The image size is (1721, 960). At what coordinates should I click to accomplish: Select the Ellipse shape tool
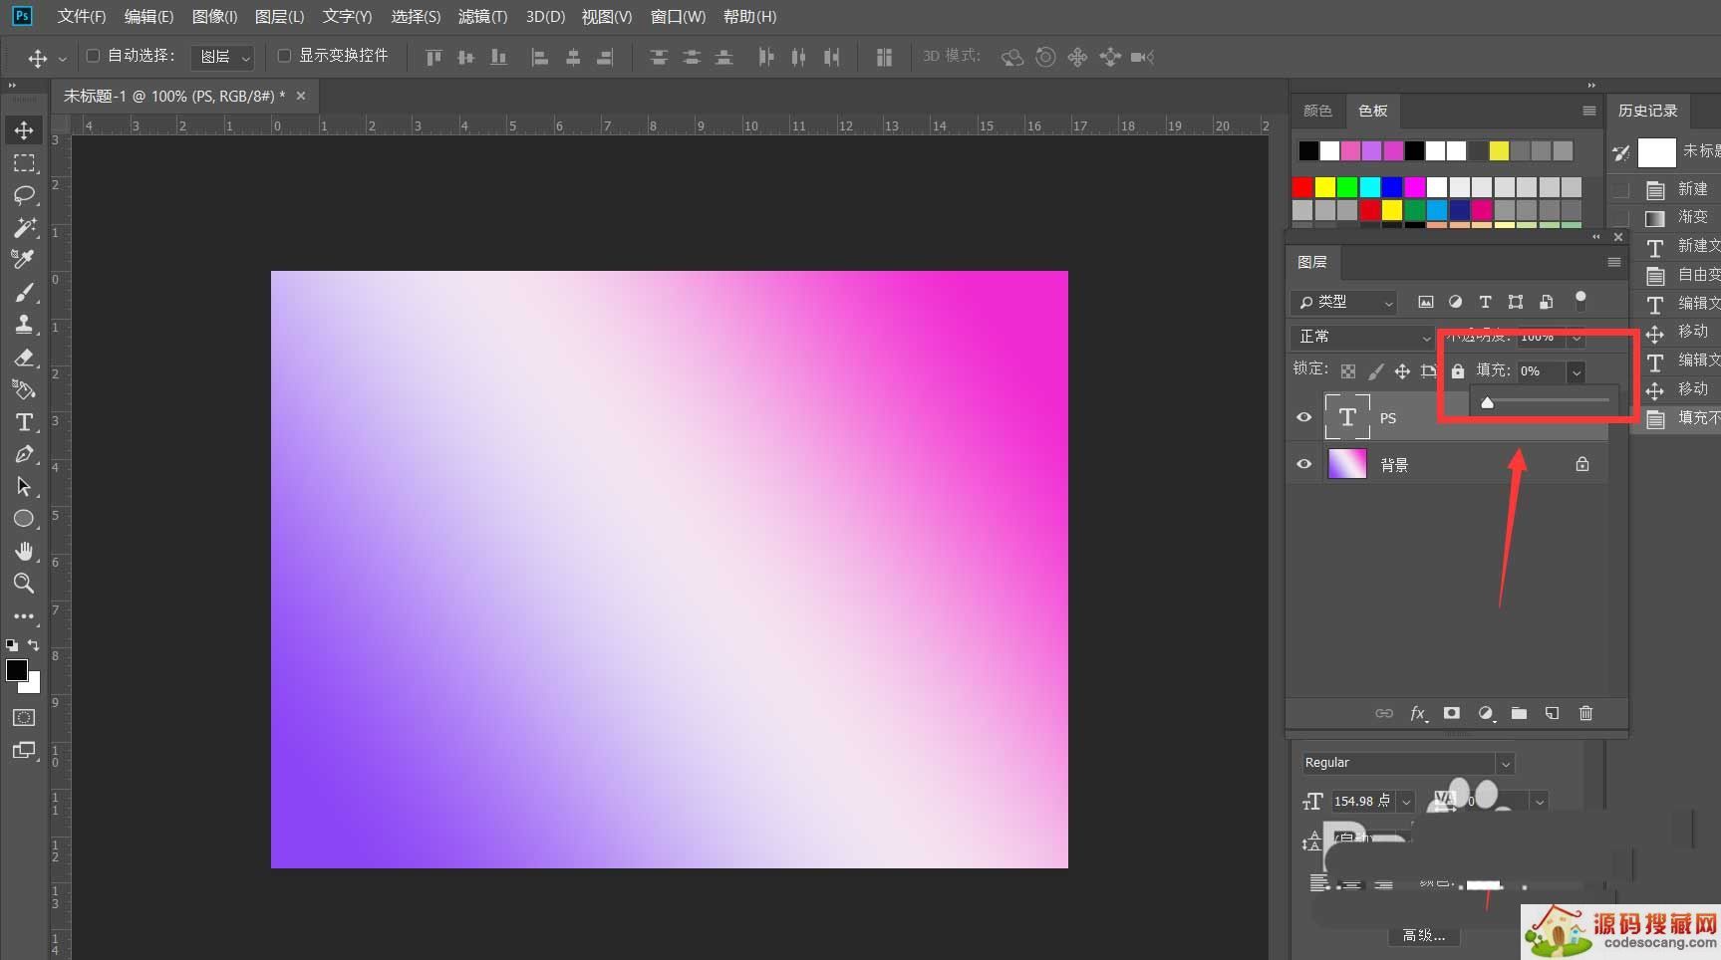(x=24, y=519)
